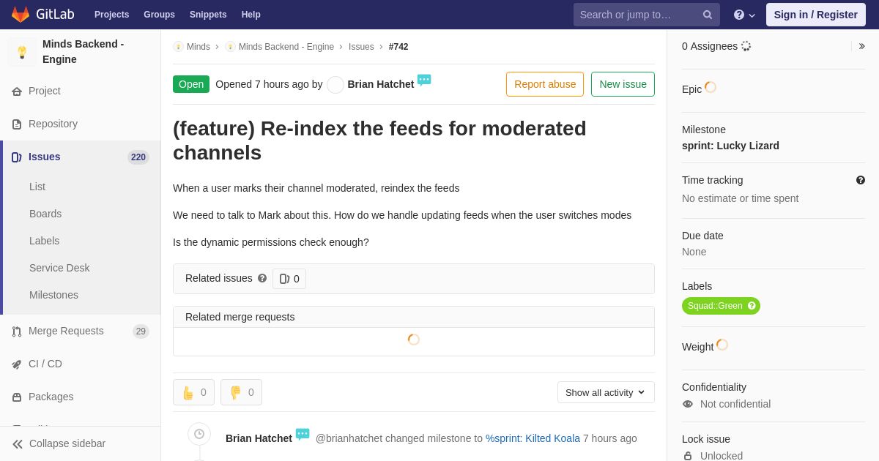Open the Snippets menu item
The width and height of the screenshot is (879, 461).
[208, 15]
